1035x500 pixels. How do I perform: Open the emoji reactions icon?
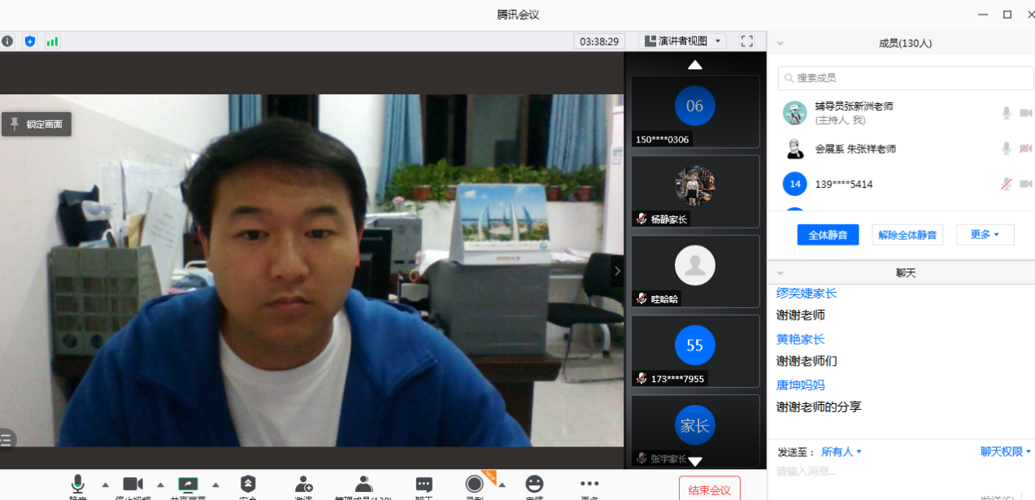[534, 485]
